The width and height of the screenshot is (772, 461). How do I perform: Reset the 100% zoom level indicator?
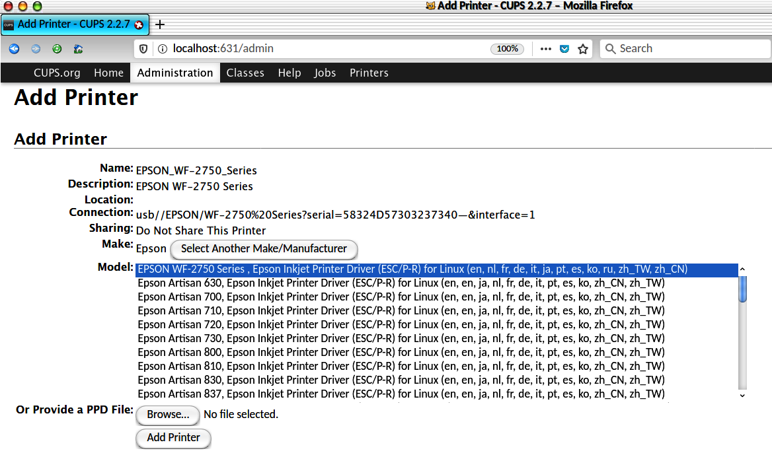[x=507, y=49]
